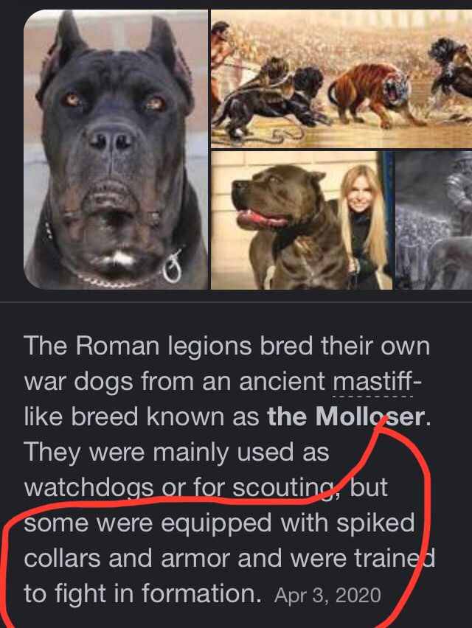The image size is (472, 628).
Task: Tap the word "watchdogs" in the snippet
Action: 89,487
